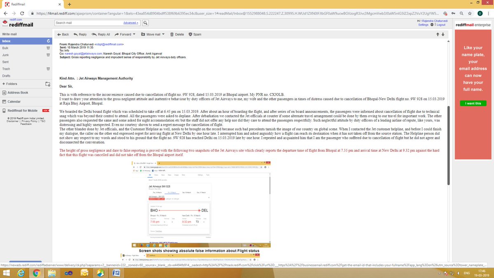
Task: Click the browser address bar URL
Action: pyautogui.click(x=239, y=13)
